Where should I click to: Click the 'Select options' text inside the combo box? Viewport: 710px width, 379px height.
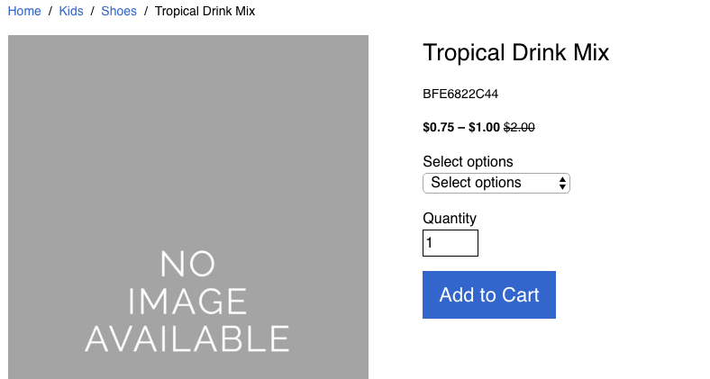476,183
